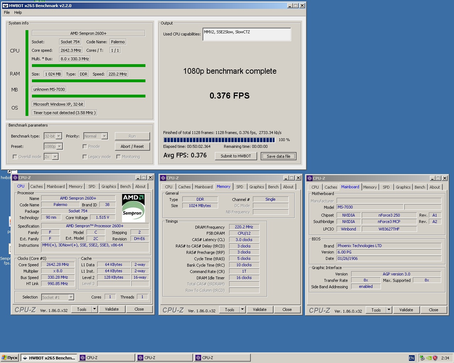Enable the Pmode checkbox
The image size is (454, 363).
click(85, 146)
